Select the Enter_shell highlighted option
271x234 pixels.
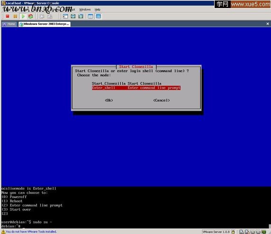136,88
